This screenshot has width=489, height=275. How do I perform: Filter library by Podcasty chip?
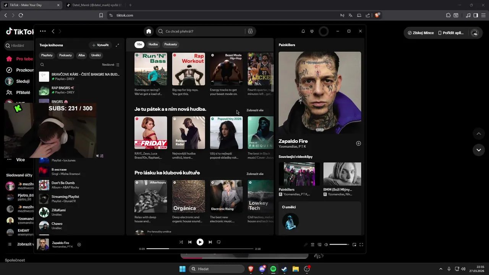point(65,55)
